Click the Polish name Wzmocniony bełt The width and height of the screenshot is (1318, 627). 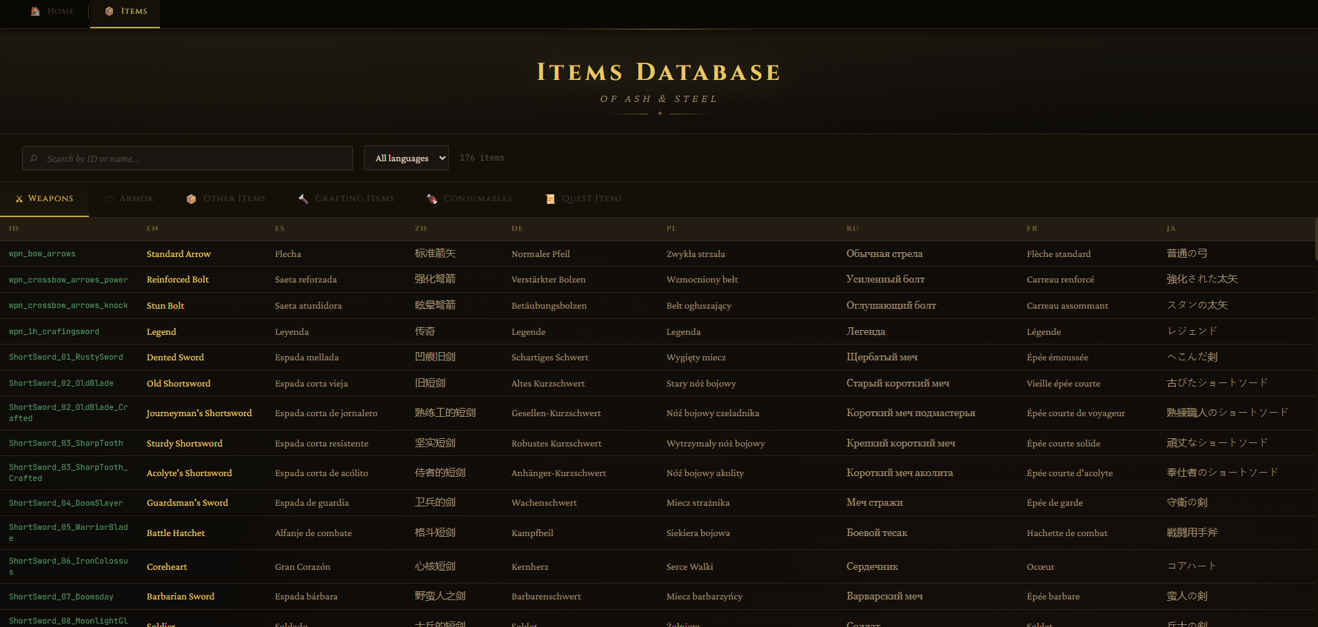coord(702,279)
